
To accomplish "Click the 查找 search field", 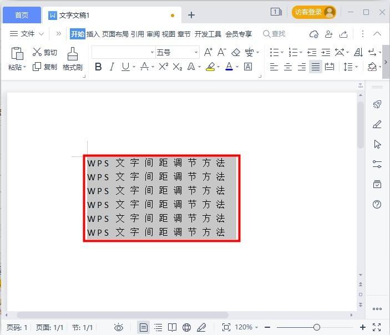I will click(x=275, y=34).
